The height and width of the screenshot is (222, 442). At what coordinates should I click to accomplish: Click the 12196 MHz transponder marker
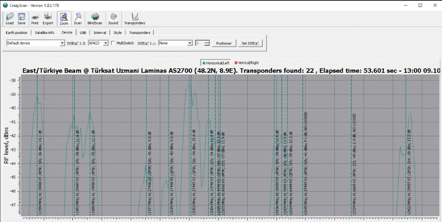coord(277,173)
